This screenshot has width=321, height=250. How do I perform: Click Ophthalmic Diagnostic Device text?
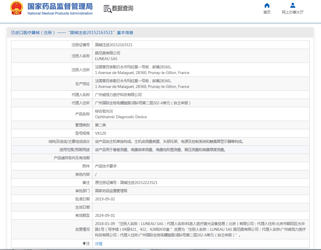click(121, 117)
